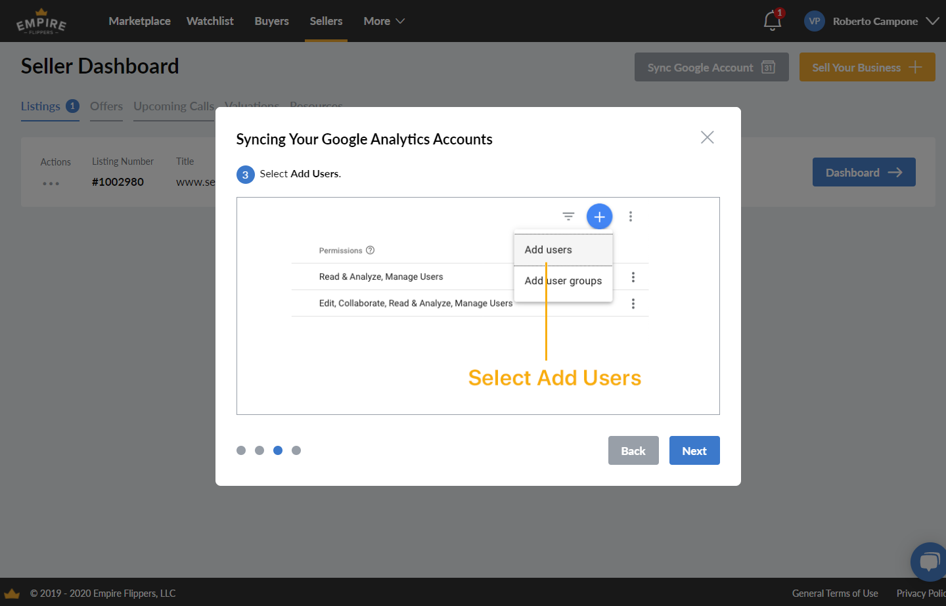Open the Watchlist navigation item
The height and width of the screenshot is (606, 946).
click(210, 21)
